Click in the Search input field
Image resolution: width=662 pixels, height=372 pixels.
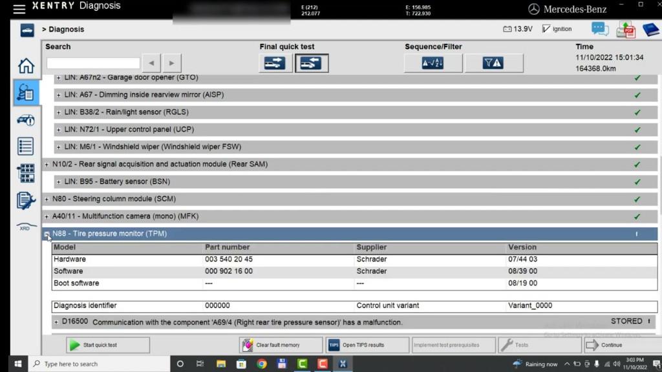click(x=93, y=63)
